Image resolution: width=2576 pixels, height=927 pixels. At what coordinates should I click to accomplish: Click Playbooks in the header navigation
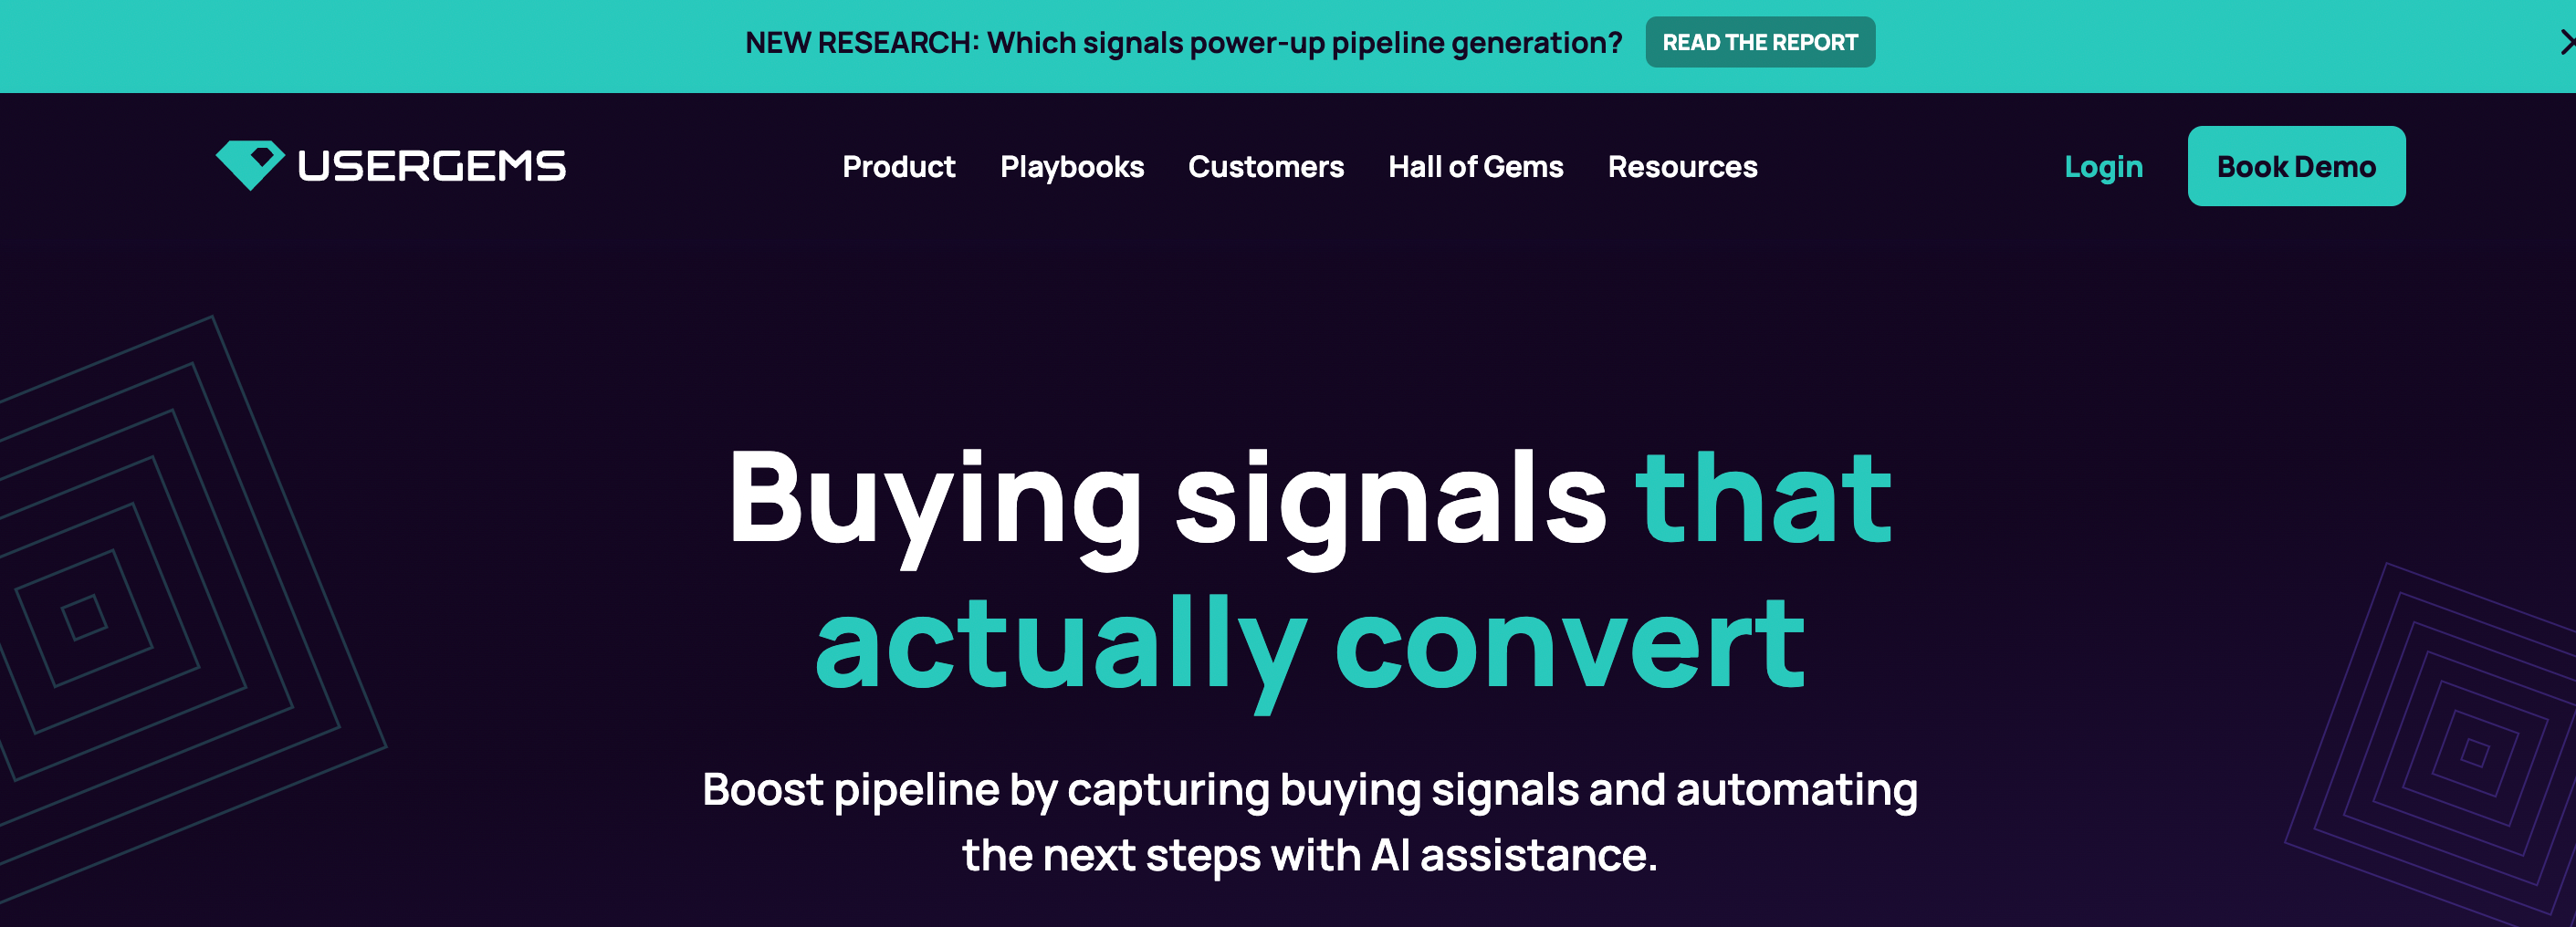point(1072,166)
